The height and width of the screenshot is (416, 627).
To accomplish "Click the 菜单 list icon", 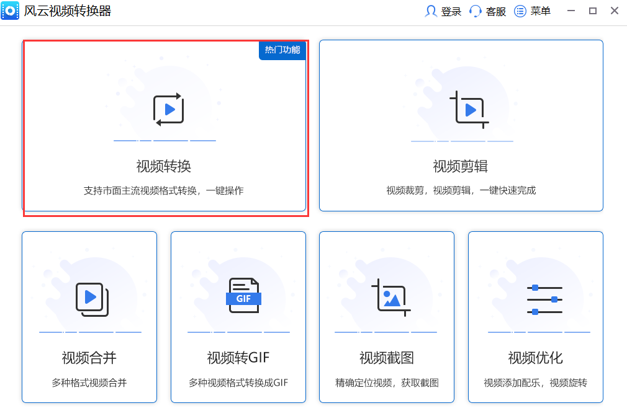I will pyautogui.click(x=520, y=11).
